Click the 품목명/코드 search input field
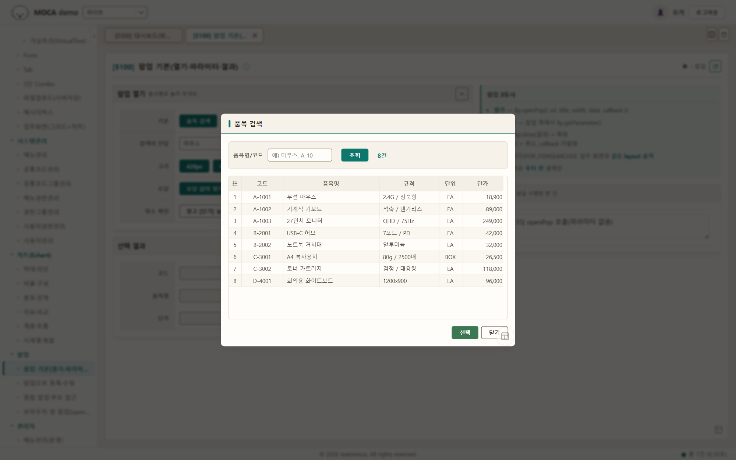The image size is (736, 460). click(300, 155)
